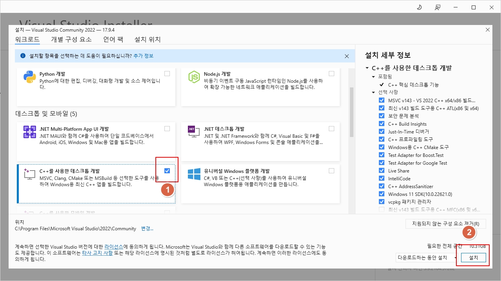The height and width of the screenshot is (281, 501).
Task: Uncheck the 보안 문제 분석 option
Action: click(382, 116)
